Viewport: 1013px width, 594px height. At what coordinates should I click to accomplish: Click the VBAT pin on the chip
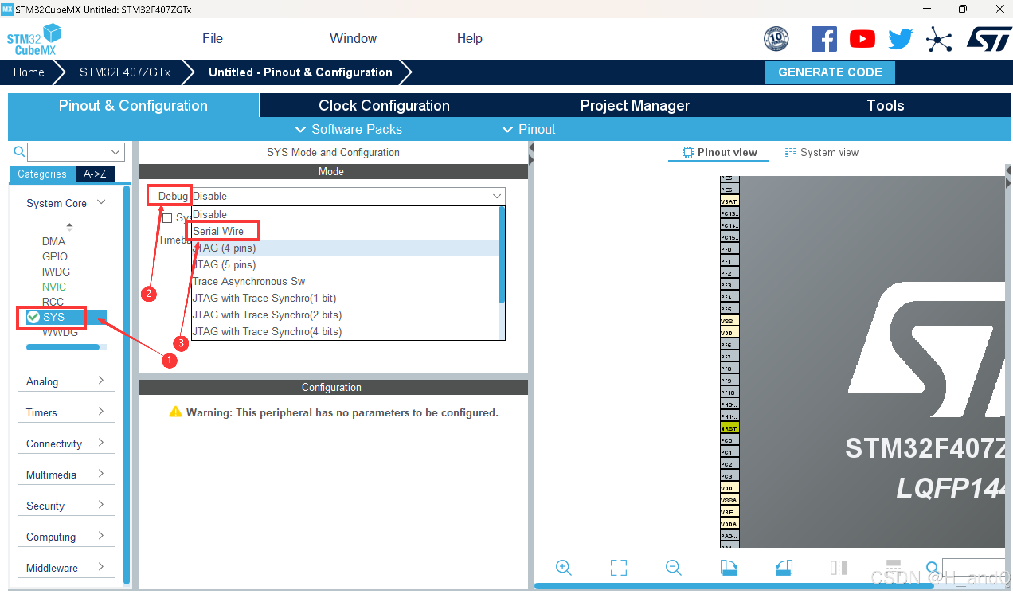[729, 202]
